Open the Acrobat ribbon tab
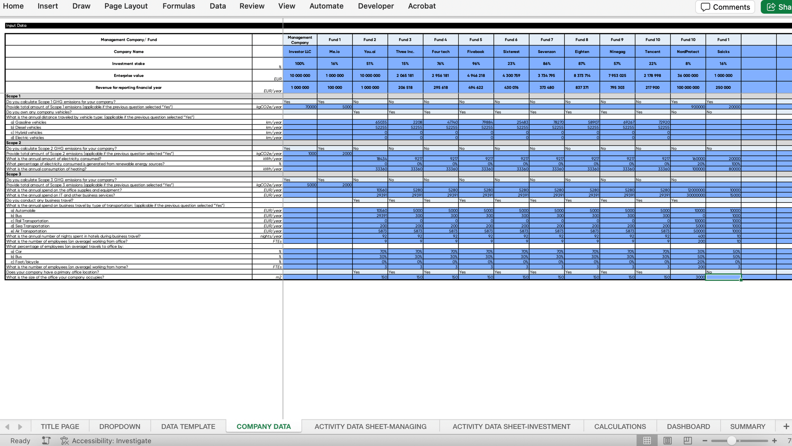The height and width of the screenshot is (446, 792). coord(422,6)
